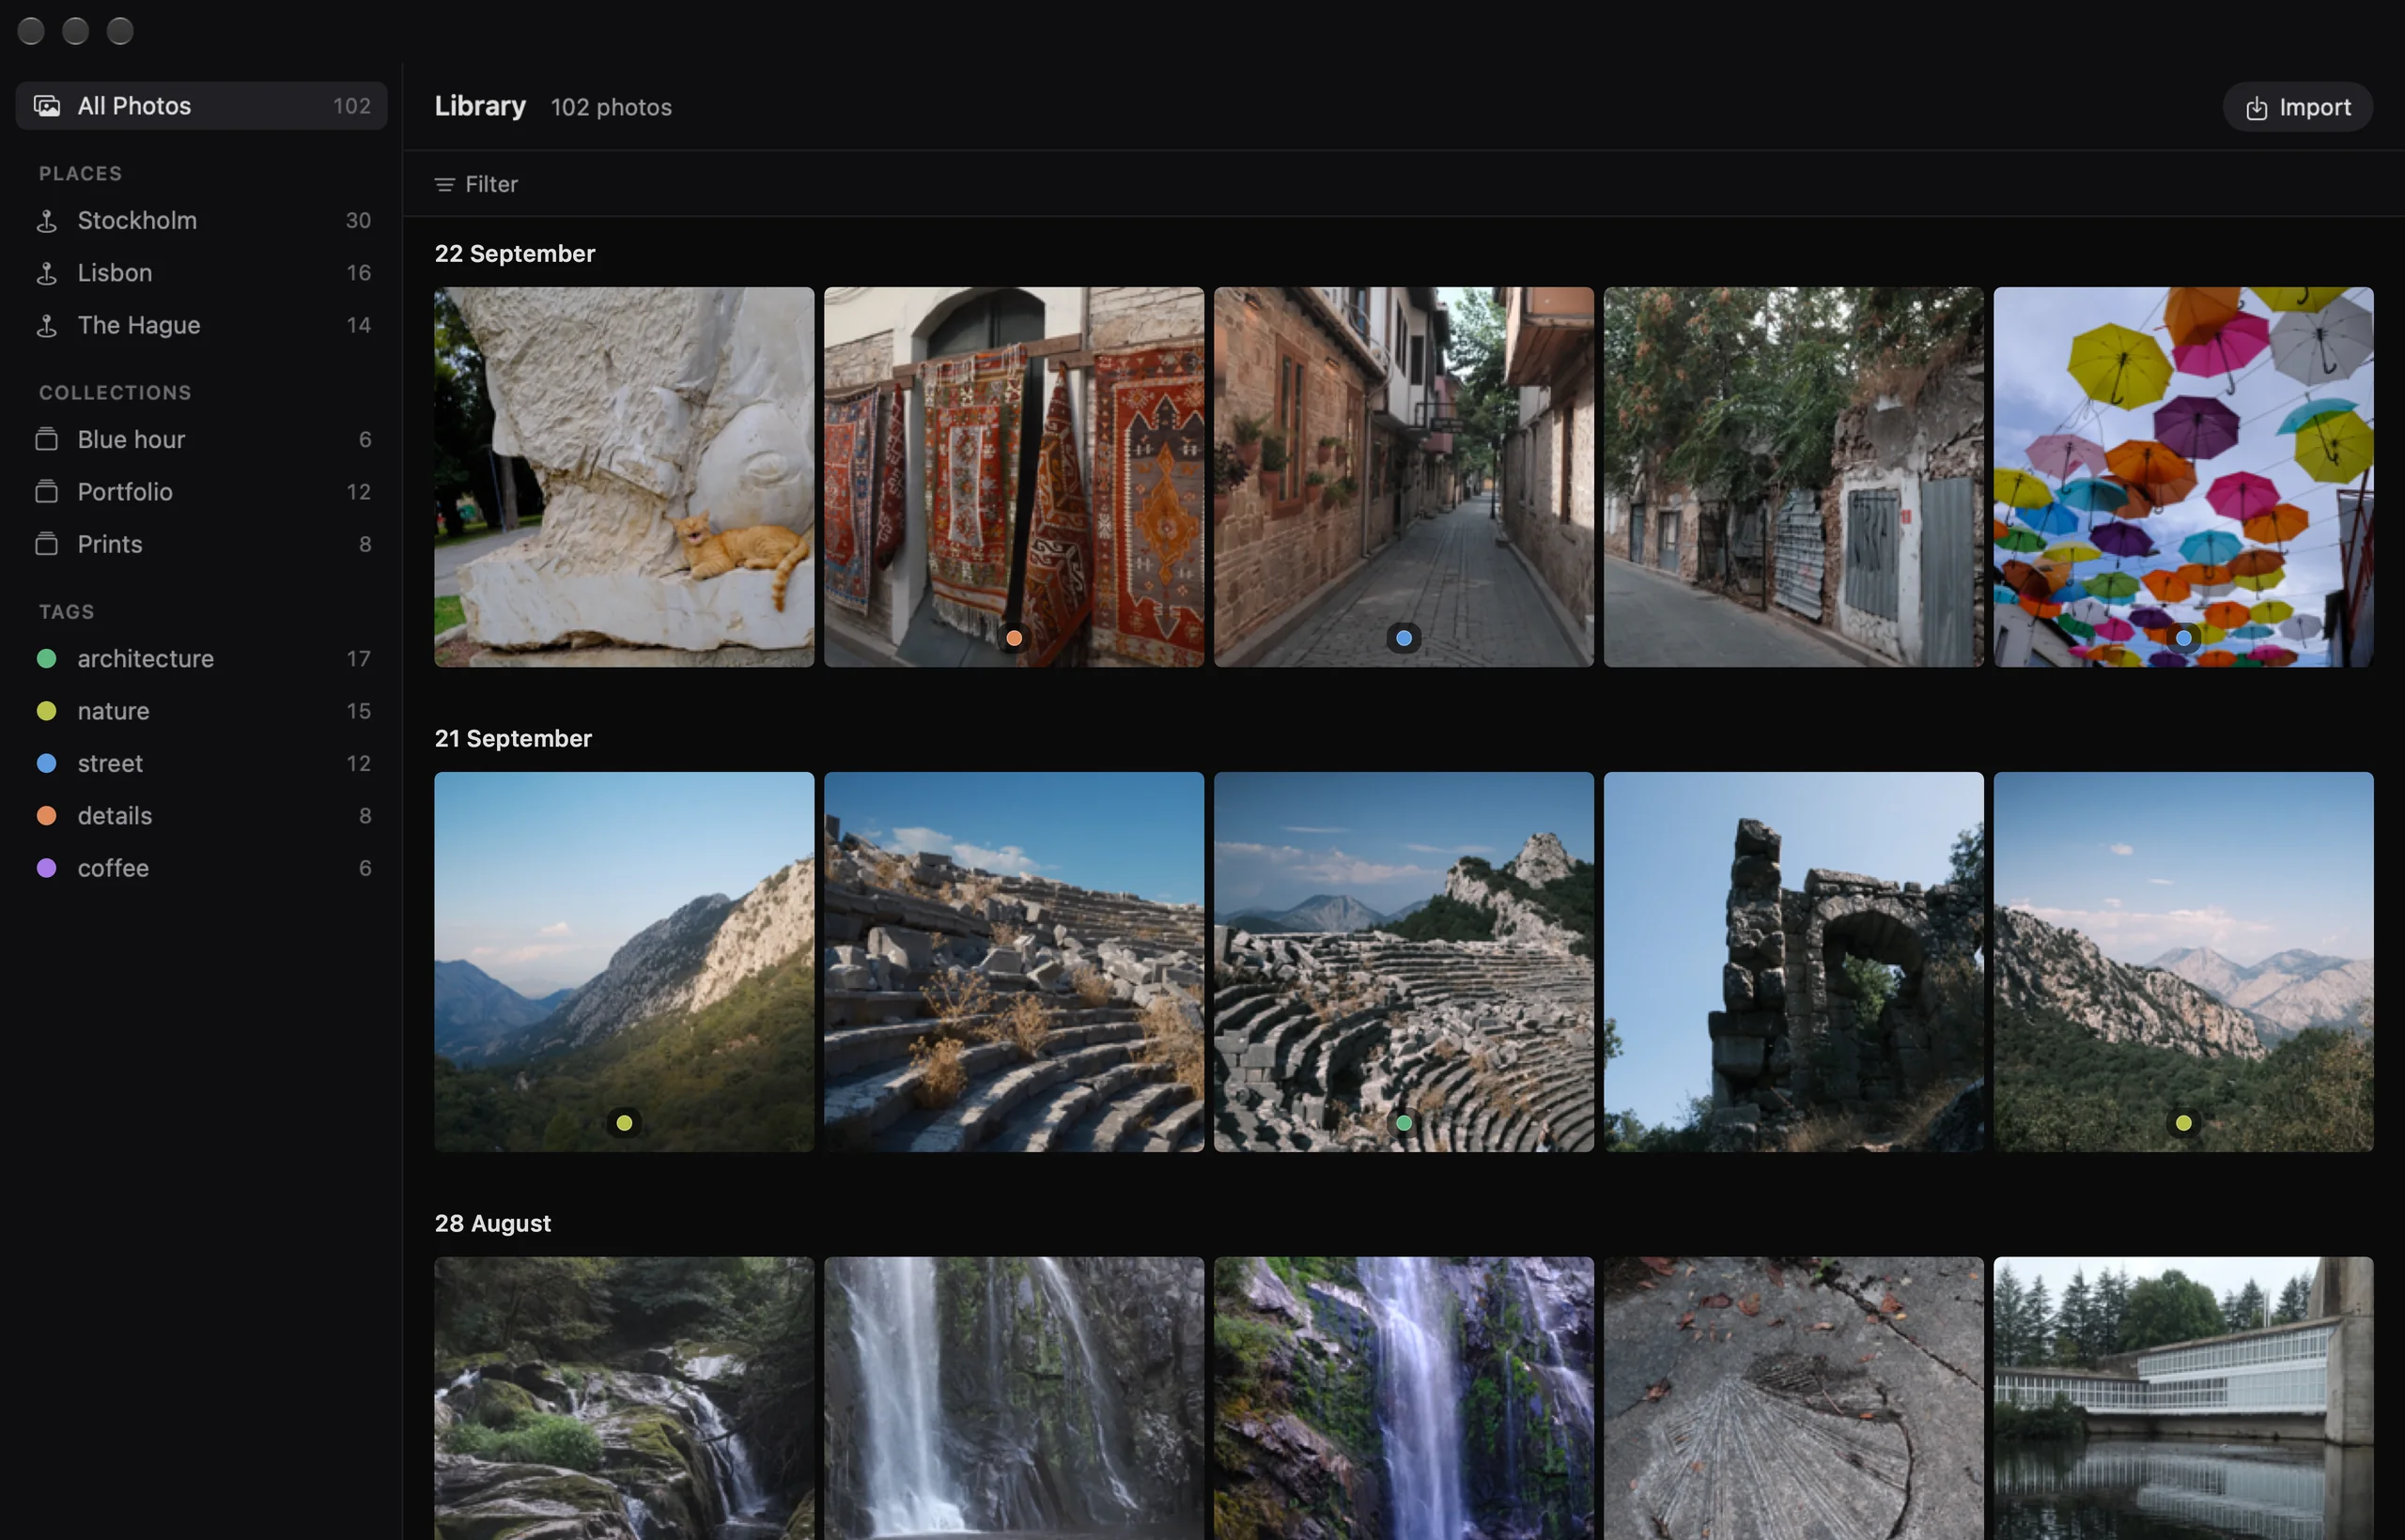Viewport: 2405px width, 1540px height.
Task: Click the Stockholm location pin icon
Action: (47, 220)
